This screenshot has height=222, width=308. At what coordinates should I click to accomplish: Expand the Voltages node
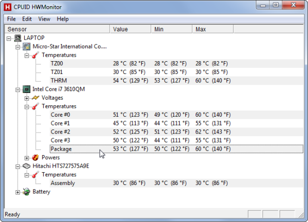27,98
